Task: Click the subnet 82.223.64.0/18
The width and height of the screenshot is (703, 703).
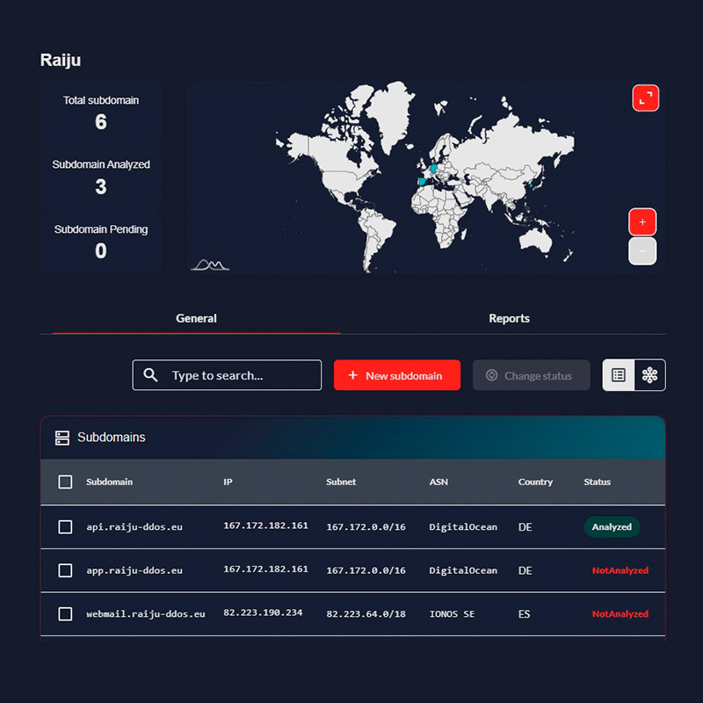Action: tap(366, 613)
